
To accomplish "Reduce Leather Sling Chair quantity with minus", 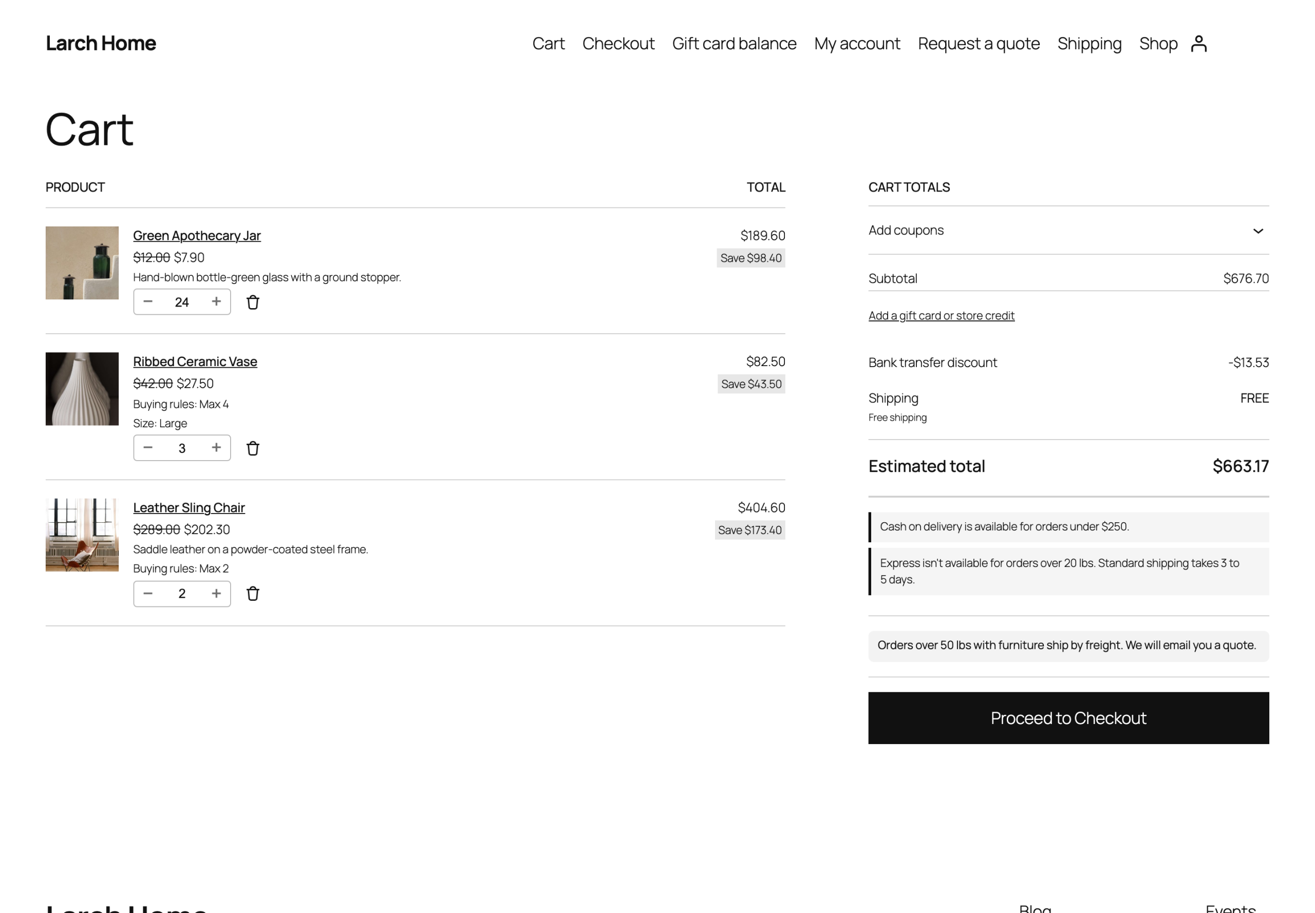I will coord(147,593).
